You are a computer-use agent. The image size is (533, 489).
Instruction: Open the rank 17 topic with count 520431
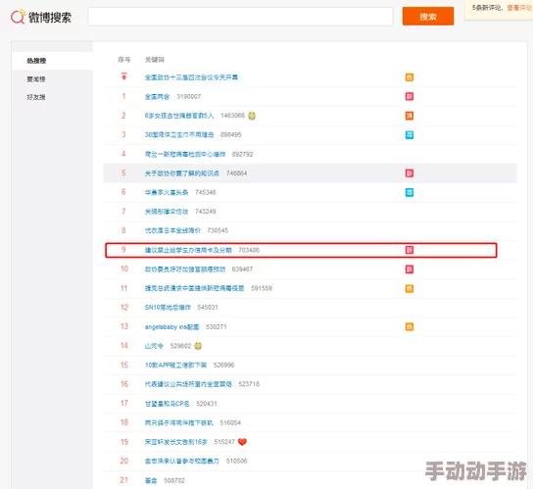tap(167, 404)
